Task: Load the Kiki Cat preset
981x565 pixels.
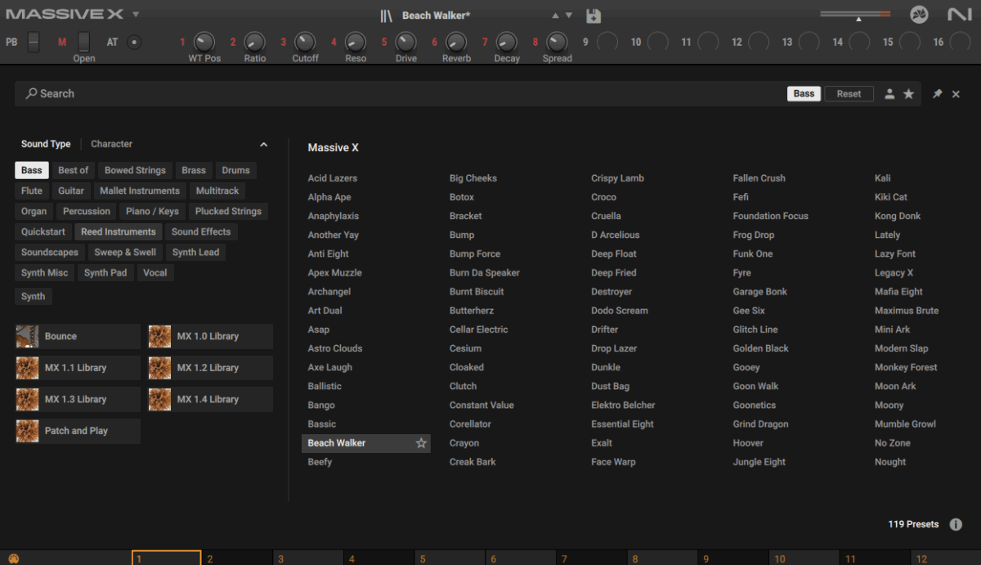Action: pyautogui.click(x=890, y=197)
